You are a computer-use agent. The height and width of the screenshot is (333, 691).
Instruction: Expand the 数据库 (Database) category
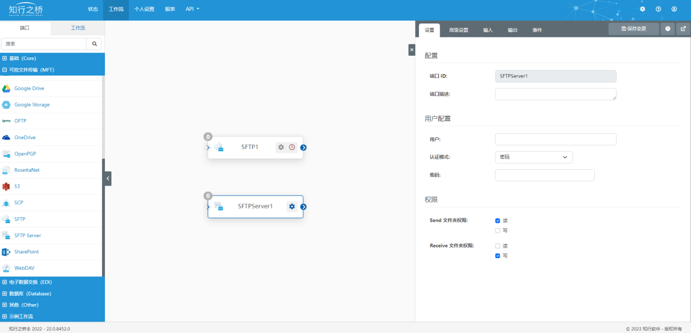click(52, 294)
